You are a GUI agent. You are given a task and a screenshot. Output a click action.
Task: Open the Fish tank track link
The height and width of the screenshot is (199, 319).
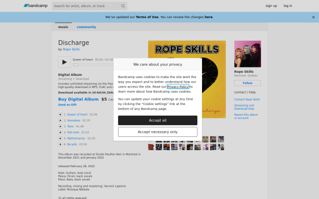point(73,132)
